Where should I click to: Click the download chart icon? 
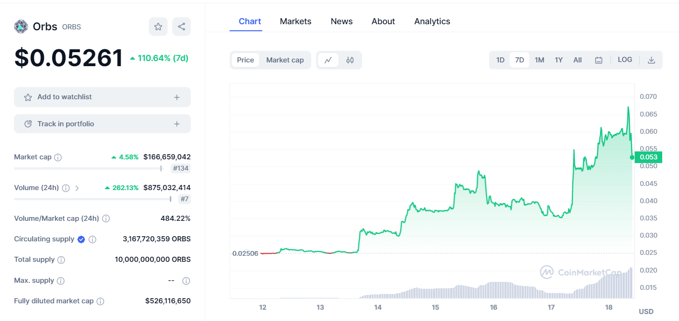pyautogui.click(x=651, y=60)
